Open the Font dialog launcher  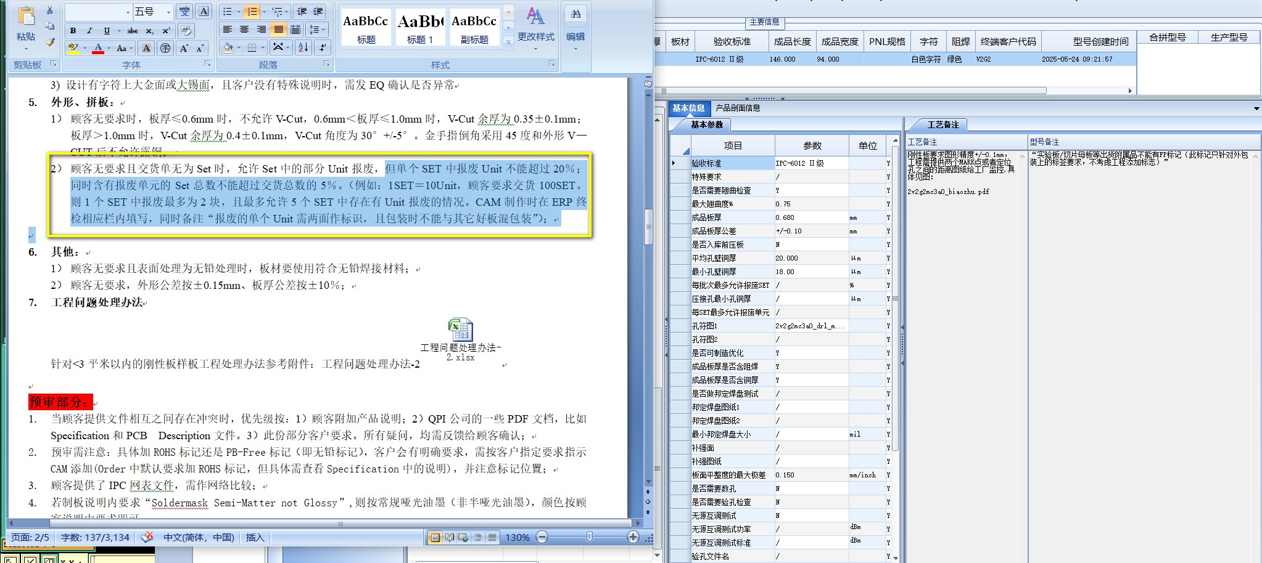point(207,63)
